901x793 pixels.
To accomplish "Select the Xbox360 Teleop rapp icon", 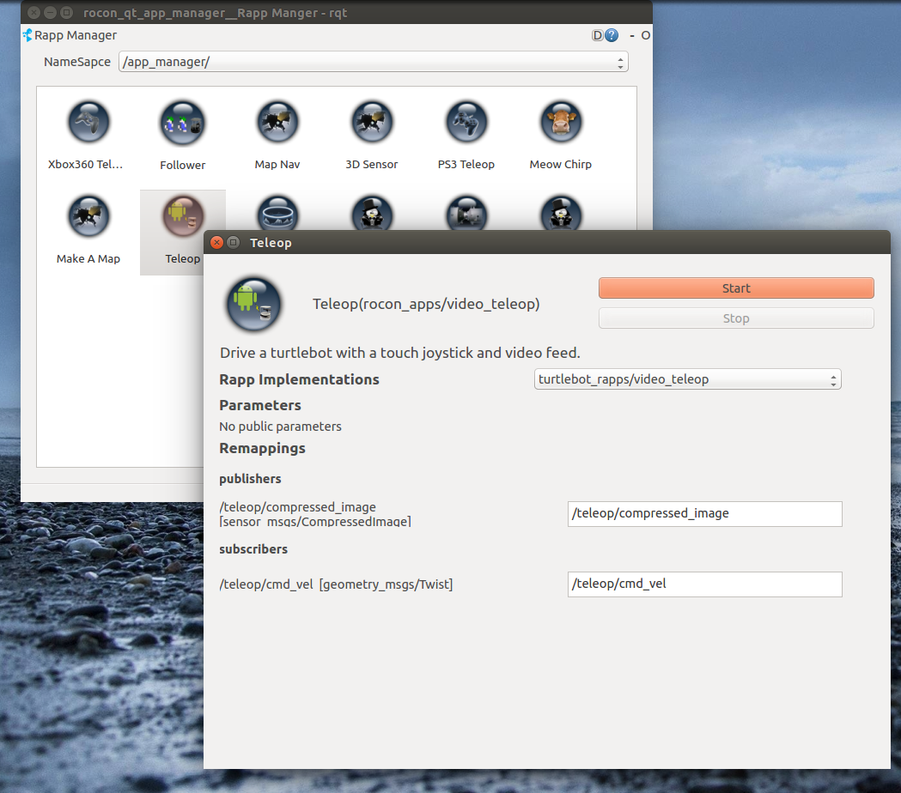I will (x=88, y=124).
